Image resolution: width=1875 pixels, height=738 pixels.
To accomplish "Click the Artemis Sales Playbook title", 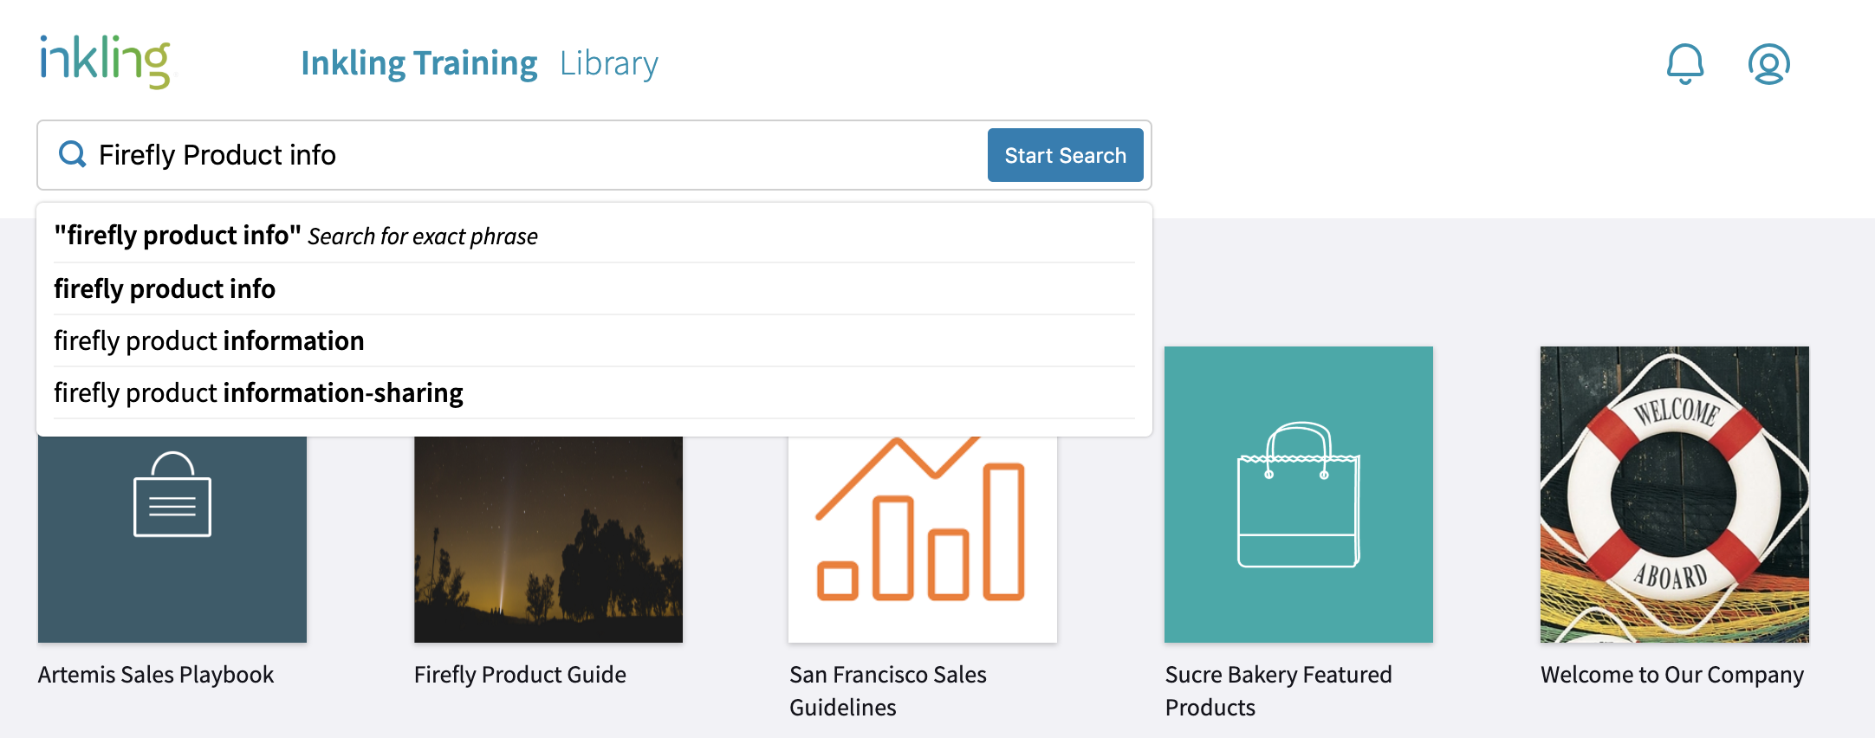I will 156,675.
